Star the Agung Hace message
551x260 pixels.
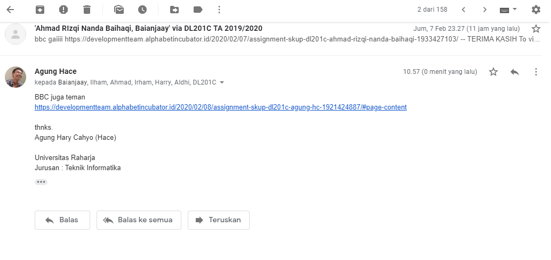pos(493,72)
